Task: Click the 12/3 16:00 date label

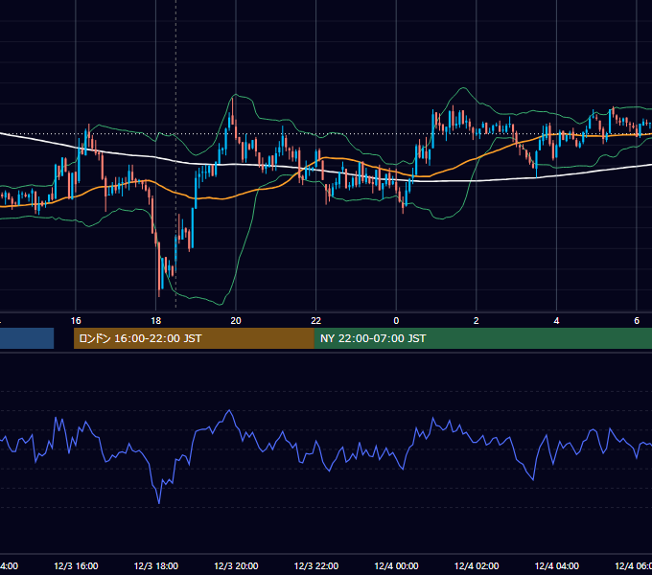Action: point(76,565)
